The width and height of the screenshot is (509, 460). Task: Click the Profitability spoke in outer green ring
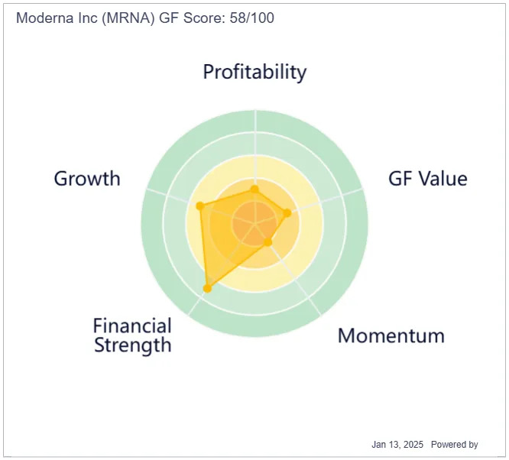coord(255,121)
